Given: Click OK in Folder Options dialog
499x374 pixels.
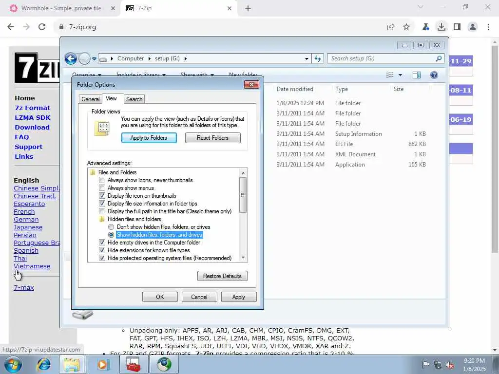Looking at the screenshot, I should pos(160,297).
